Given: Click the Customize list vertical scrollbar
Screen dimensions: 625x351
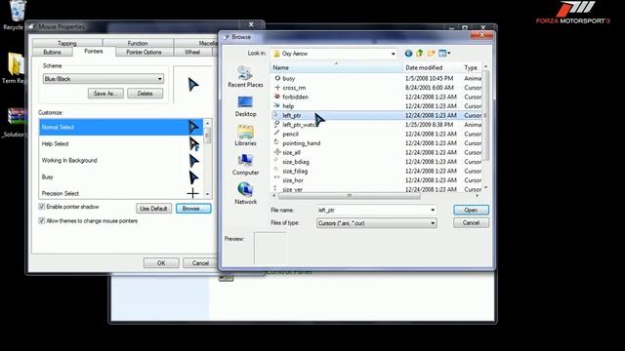Looking at the screenshot, I should pos(207,158).
